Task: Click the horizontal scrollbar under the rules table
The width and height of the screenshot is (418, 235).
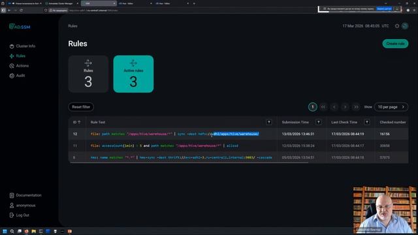Action: 189,163
